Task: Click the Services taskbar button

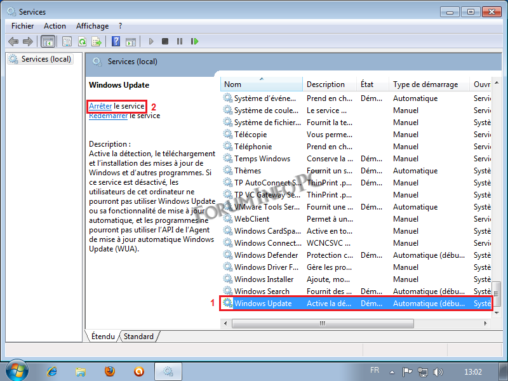Action: 168,371
